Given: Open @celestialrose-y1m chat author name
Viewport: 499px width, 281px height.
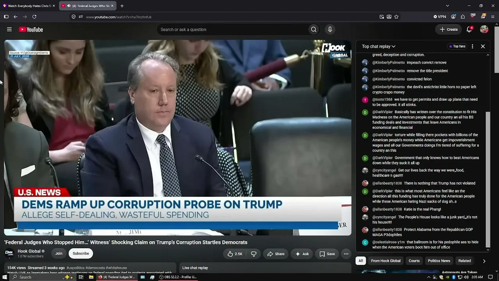Looking at the screenshot, I should [389, 242].
